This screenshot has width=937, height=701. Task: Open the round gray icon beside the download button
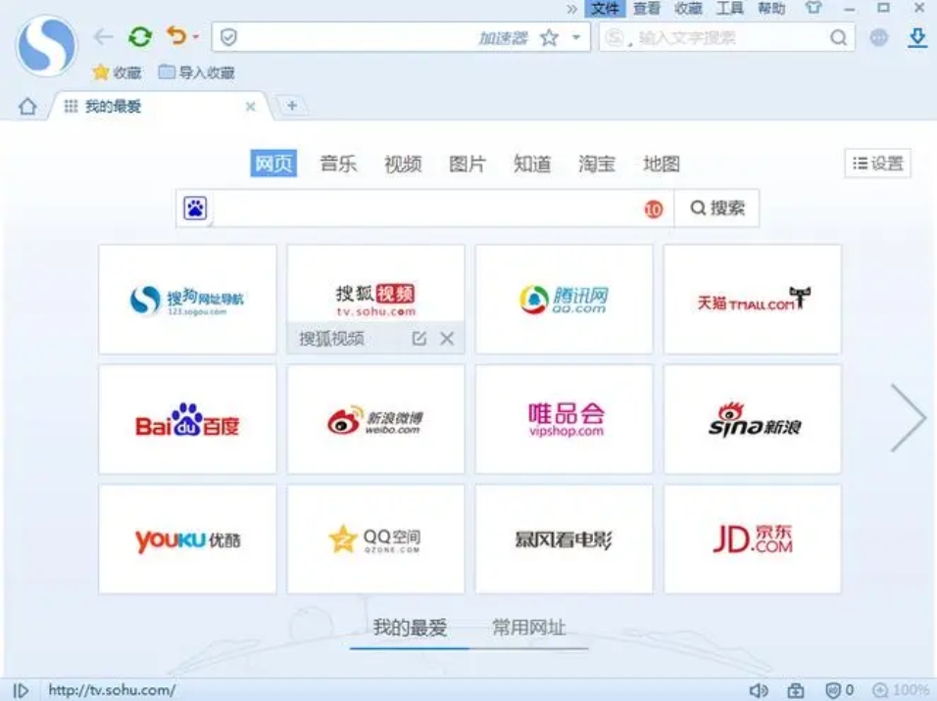tap(878, 37)
